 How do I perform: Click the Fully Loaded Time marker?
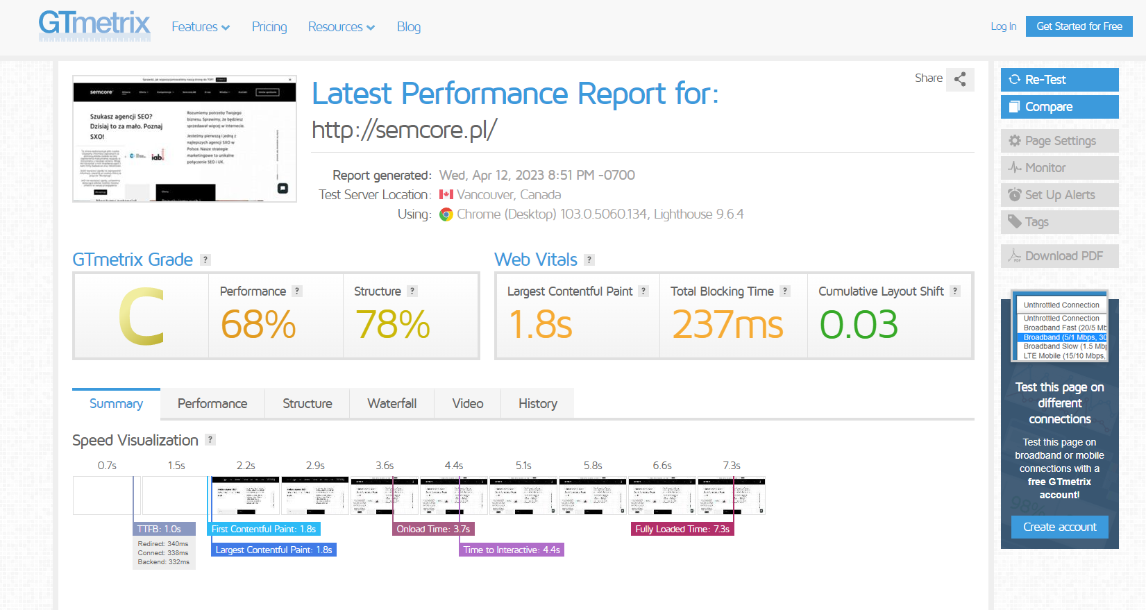(x=682, y=529)
